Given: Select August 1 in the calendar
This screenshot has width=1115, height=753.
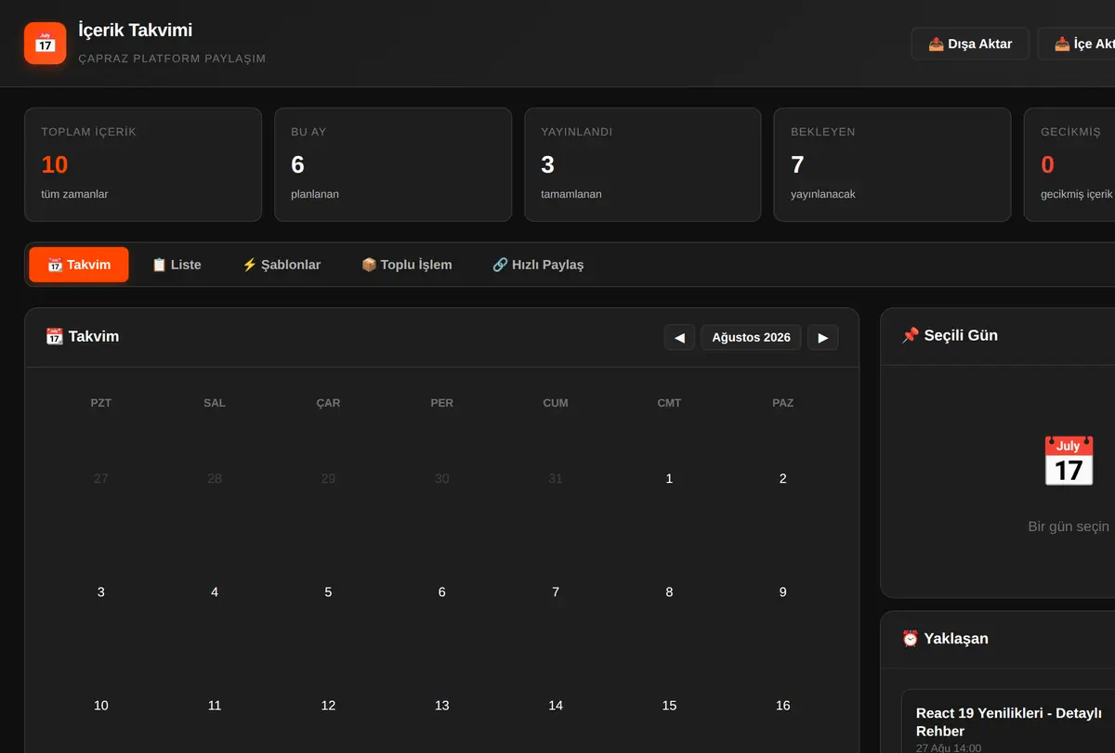Looking at the screenshot, I should (669, 479).
